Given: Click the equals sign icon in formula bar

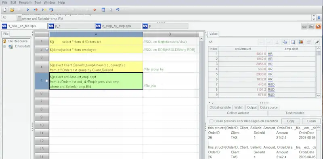Looking at the screenshot, I should click(19, 18).
